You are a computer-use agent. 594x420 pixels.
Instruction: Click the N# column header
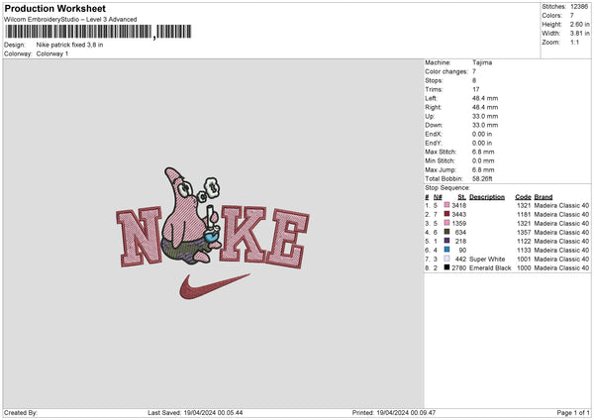tap(438, 197)
